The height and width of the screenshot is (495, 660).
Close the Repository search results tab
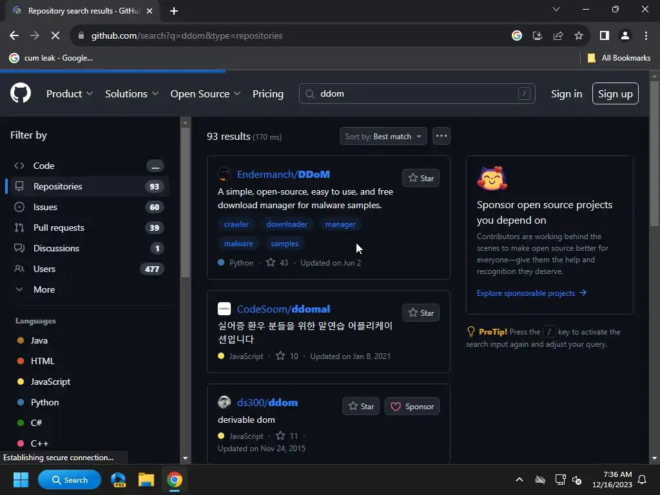[150, 11]
